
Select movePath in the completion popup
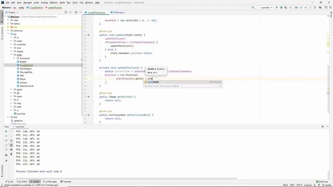pos(183,82)
